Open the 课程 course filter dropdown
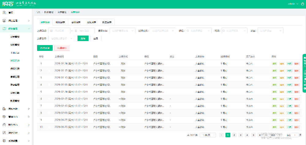Screen dimensions: 306x145 (x=199, y=31)
